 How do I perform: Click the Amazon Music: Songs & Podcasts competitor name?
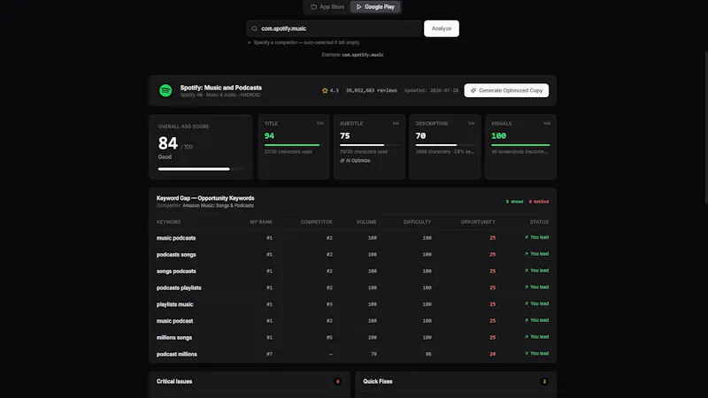click(218, 205)
